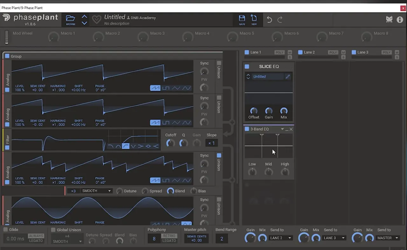Edit the Slice EQ preset with the pencil icon
The width and height of the screenshot is (407, 250).
click(287, 77)
